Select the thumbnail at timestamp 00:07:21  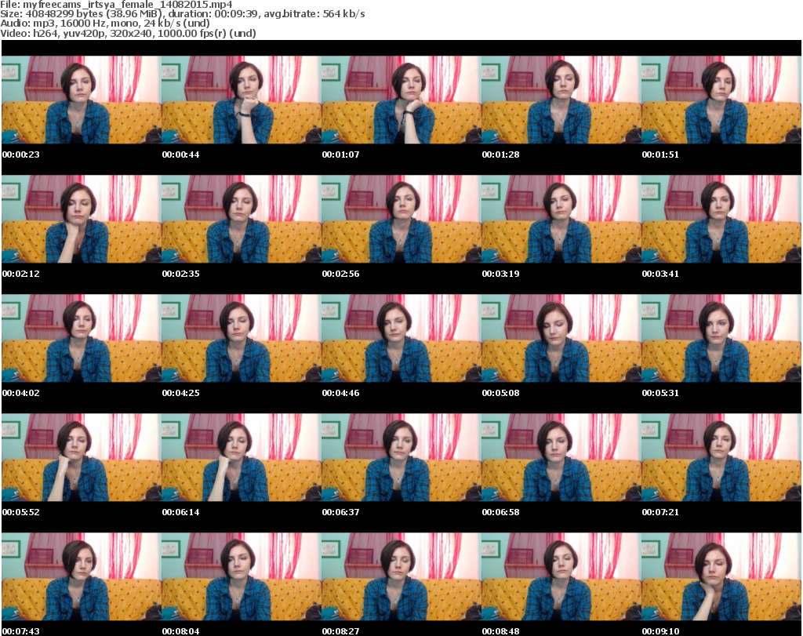(721, 458)
